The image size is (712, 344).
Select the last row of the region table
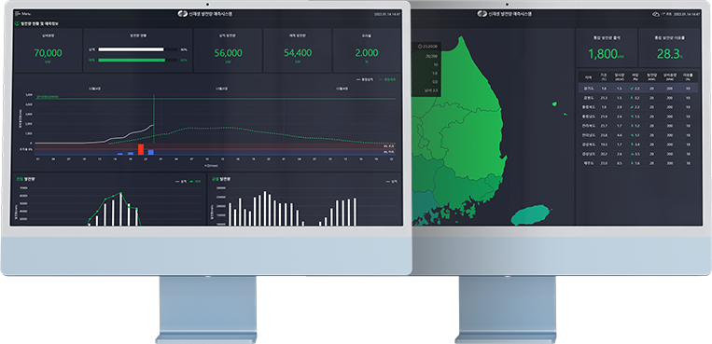pyautogui.click(x=637, y=163)
